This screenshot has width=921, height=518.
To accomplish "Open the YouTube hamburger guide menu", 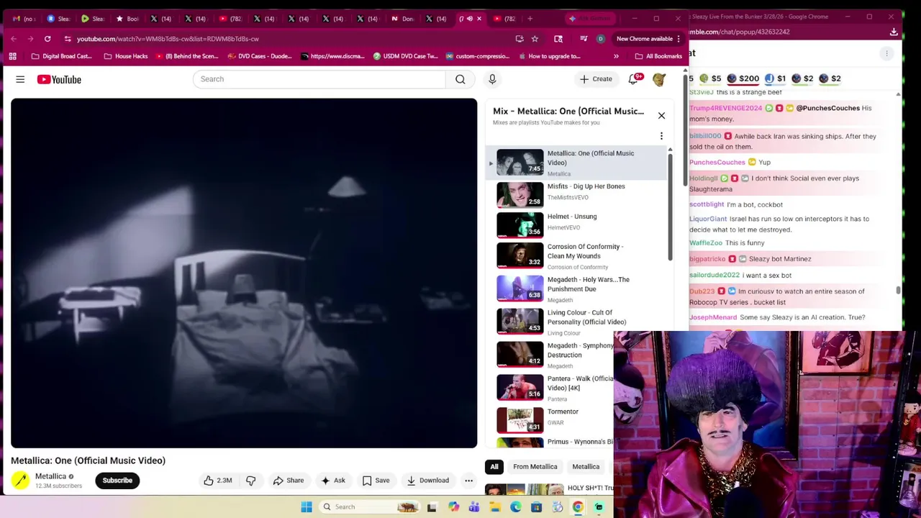I will pyautogui.click(x=20, y=79).
